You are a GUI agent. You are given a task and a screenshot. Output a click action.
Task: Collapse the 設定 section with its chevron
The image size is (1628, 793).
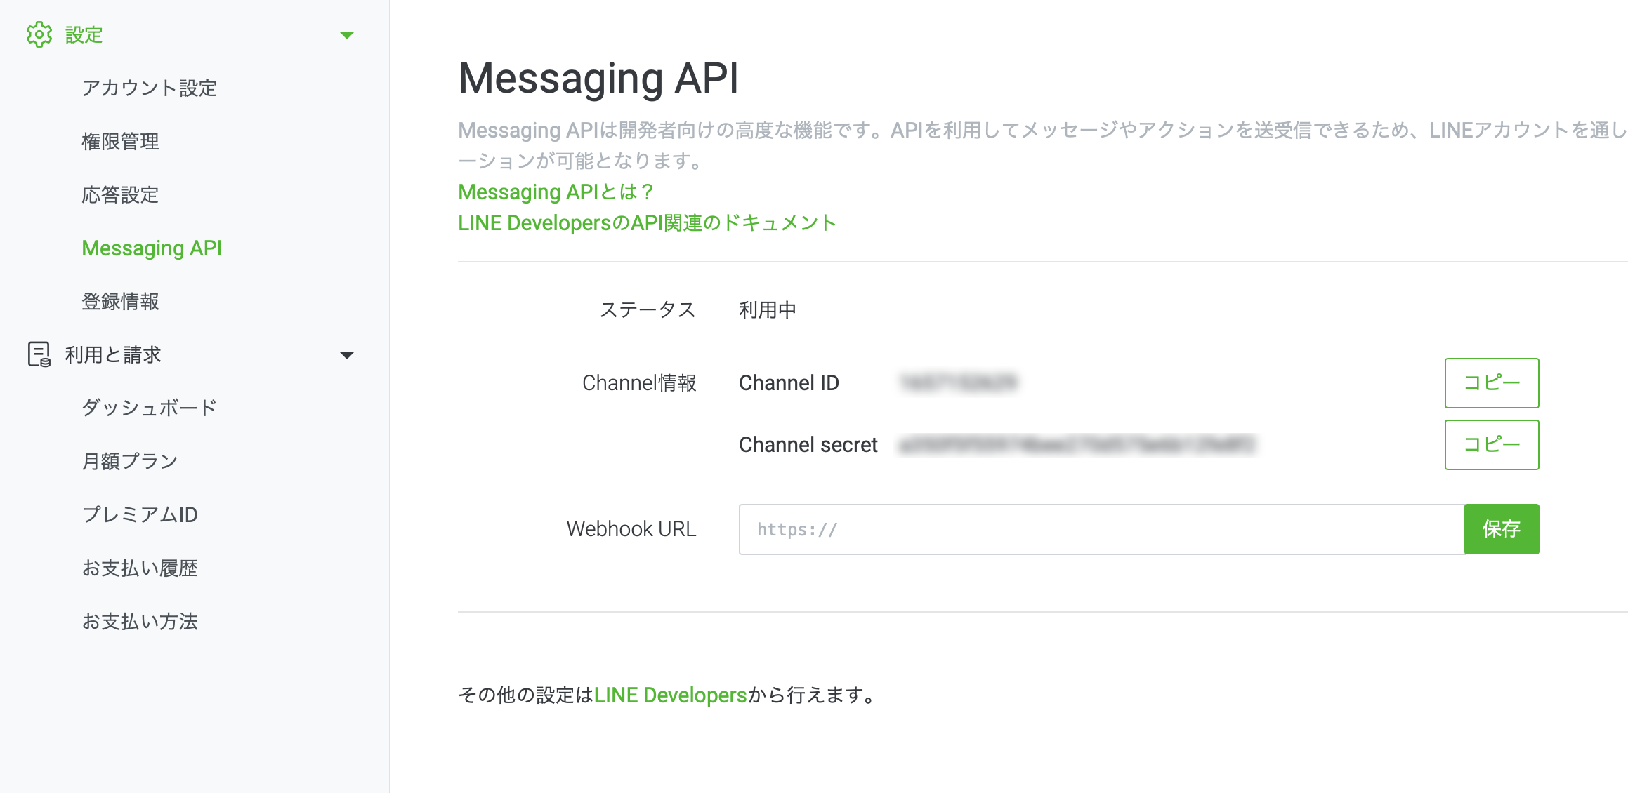347,34
